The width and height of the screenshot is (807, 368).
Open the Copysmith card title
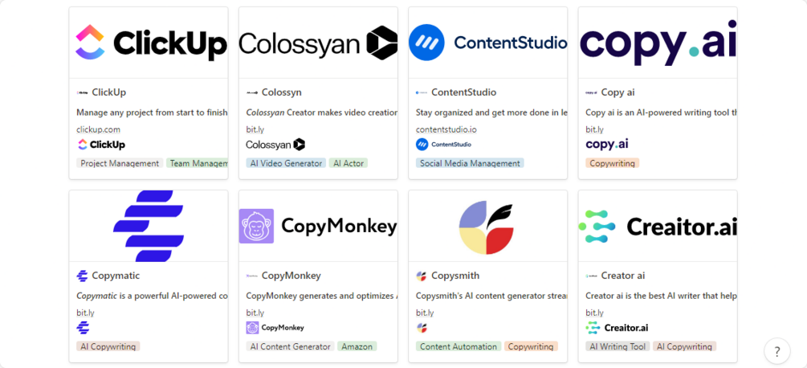pyautogui.click(x=455, y=276)
